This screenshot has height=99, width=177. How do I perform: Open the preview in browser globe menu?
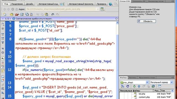coord(111,4)
